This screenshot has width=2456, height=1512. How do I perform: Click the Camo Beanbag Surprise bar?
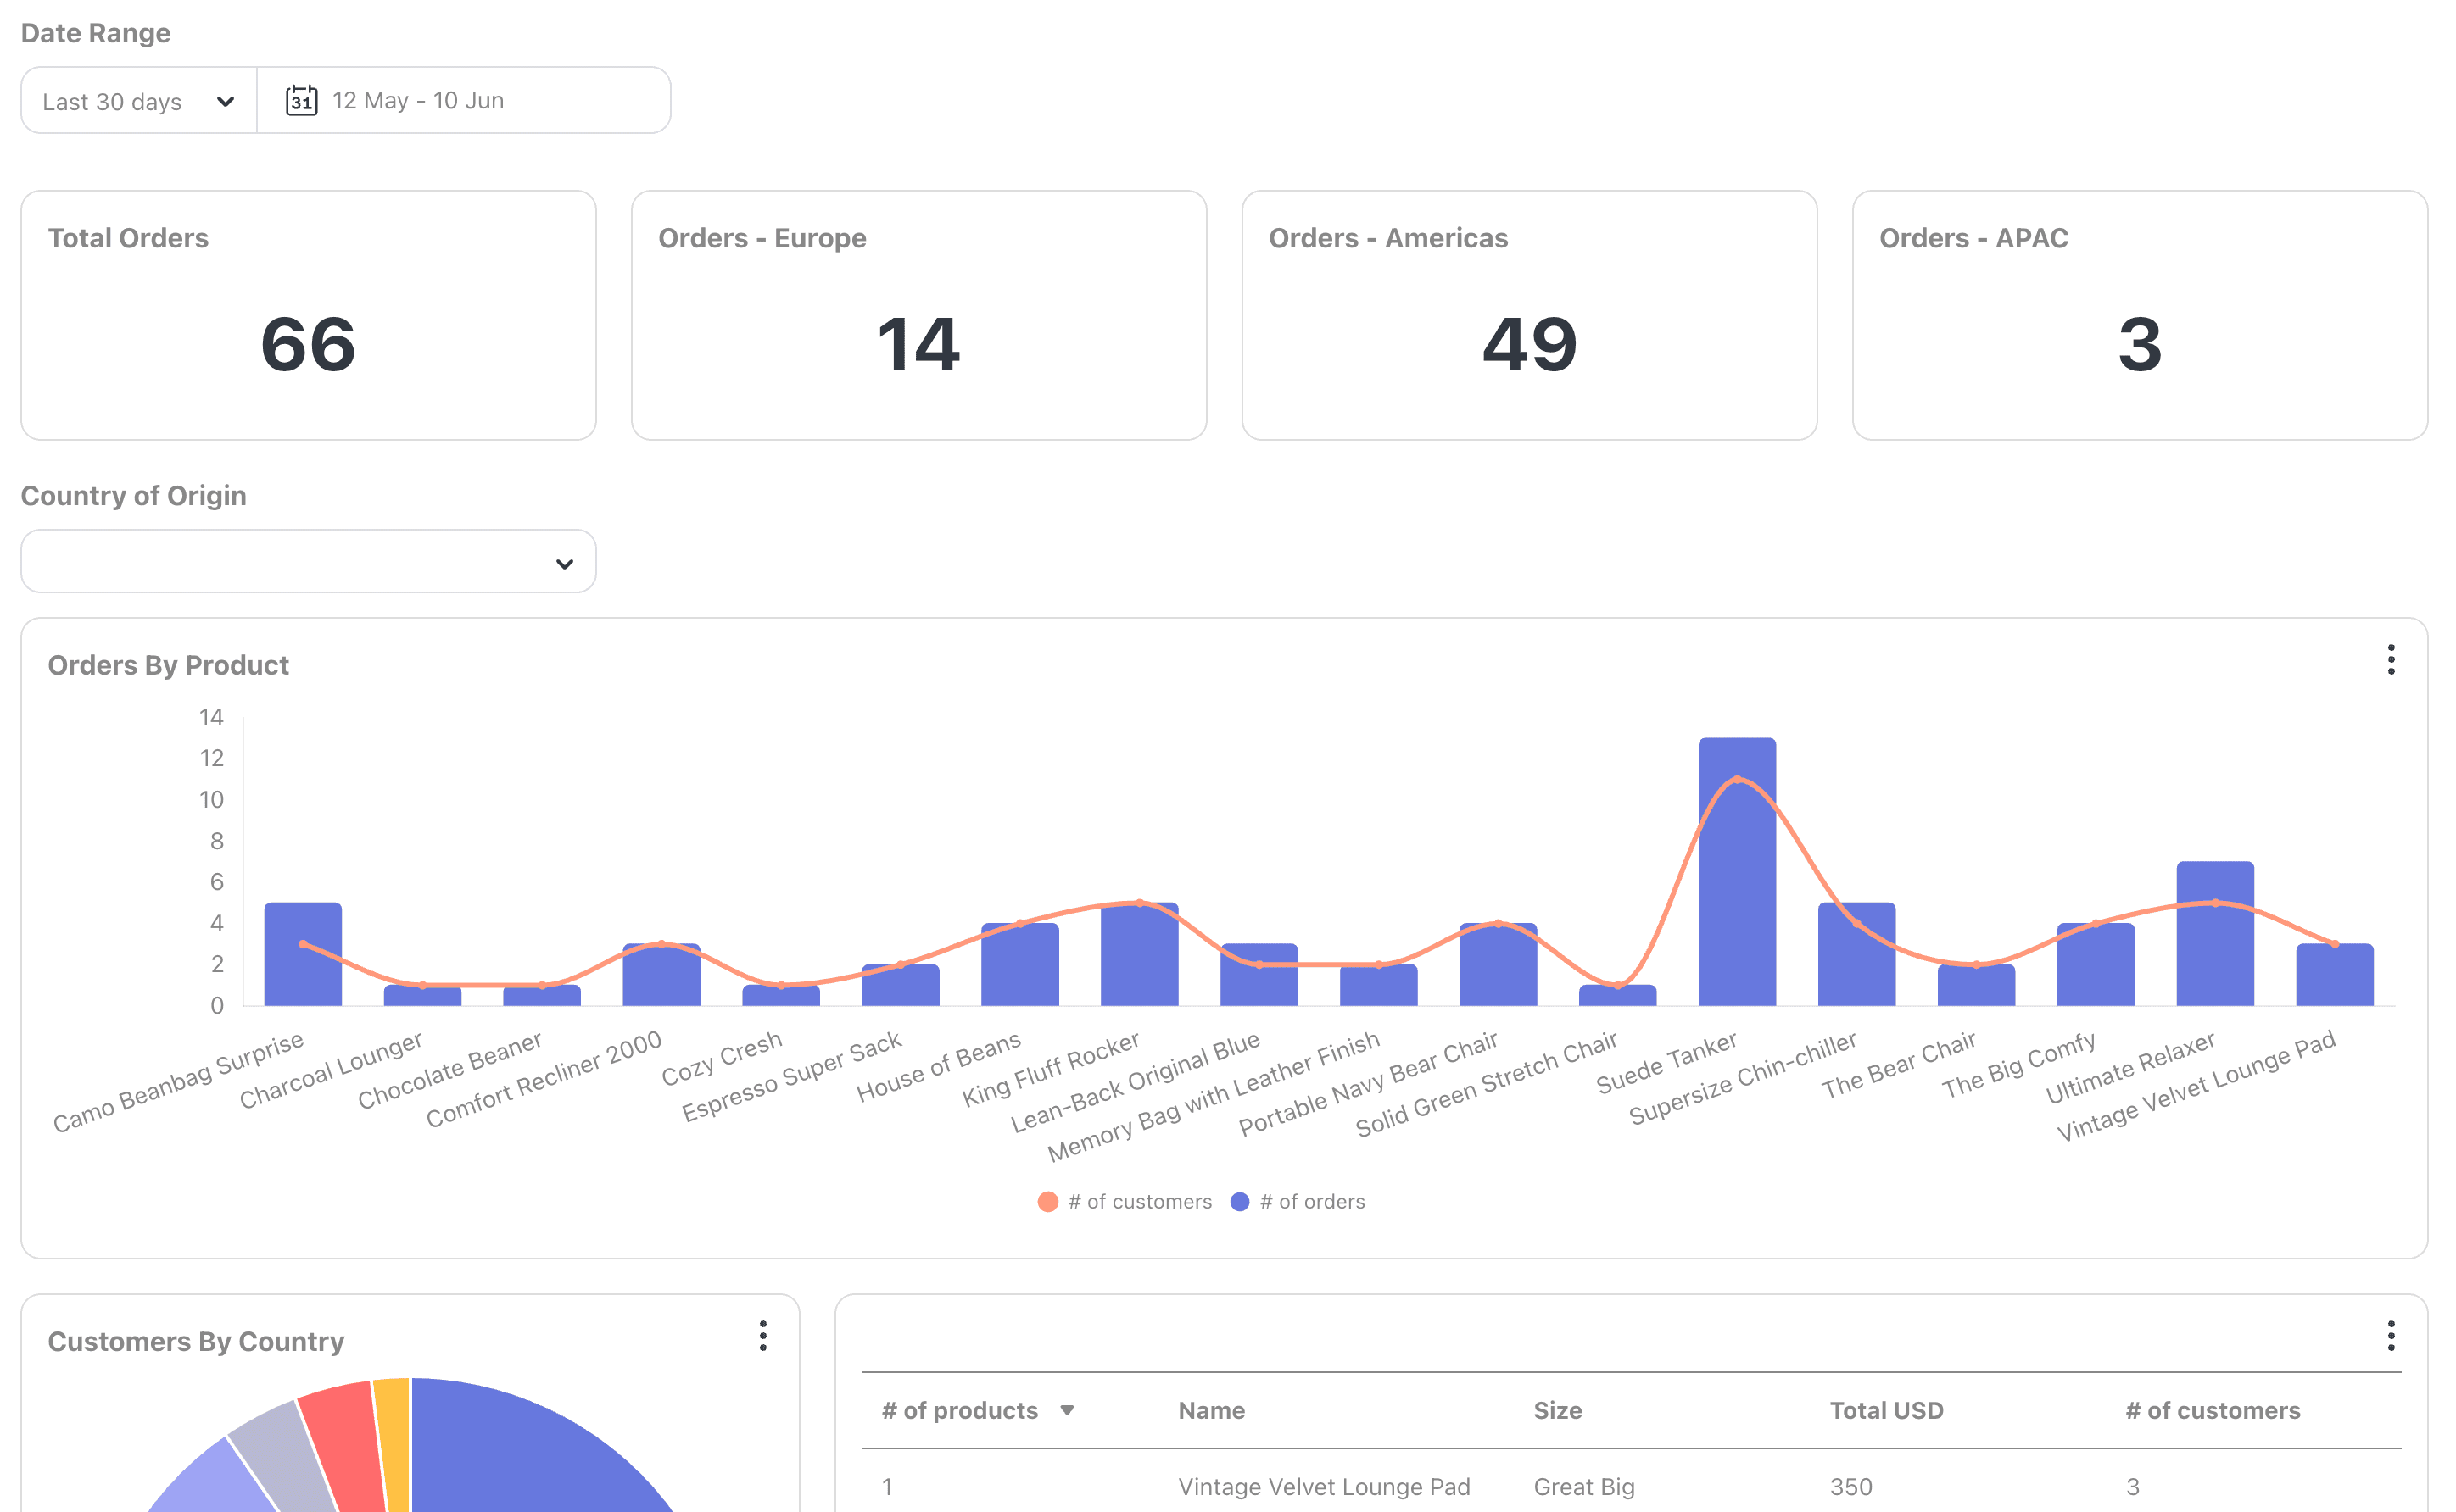(x=303, y=954)
